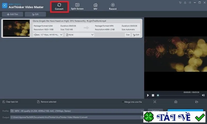Go to the Record tab

coord(113,6)
